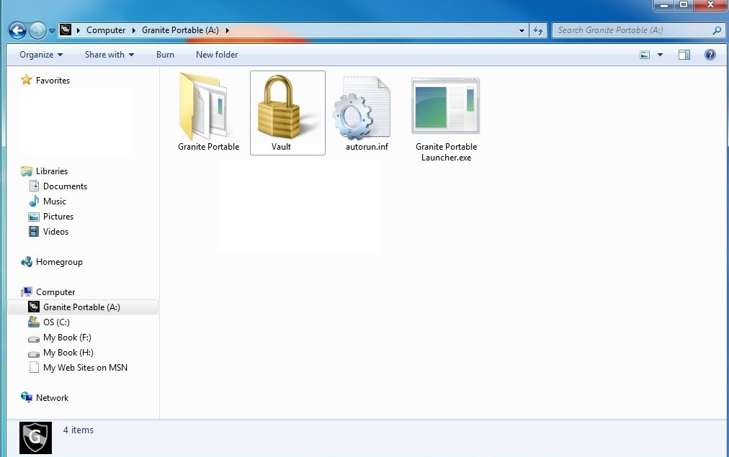Click the Vault file name label
Image resolution: width=729 pixels, height=457 pixels.
[x=281, y=147]
